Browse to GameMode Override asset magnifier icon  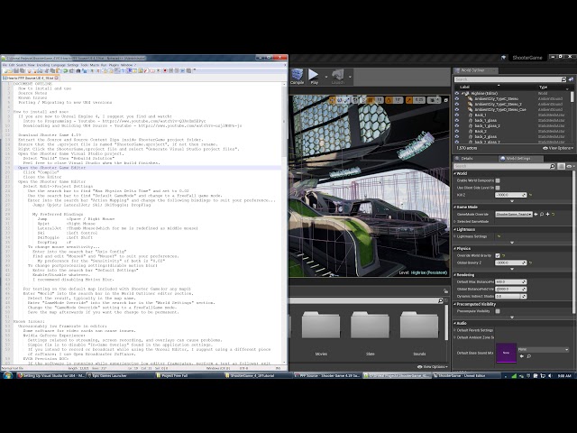coord(542,215)
